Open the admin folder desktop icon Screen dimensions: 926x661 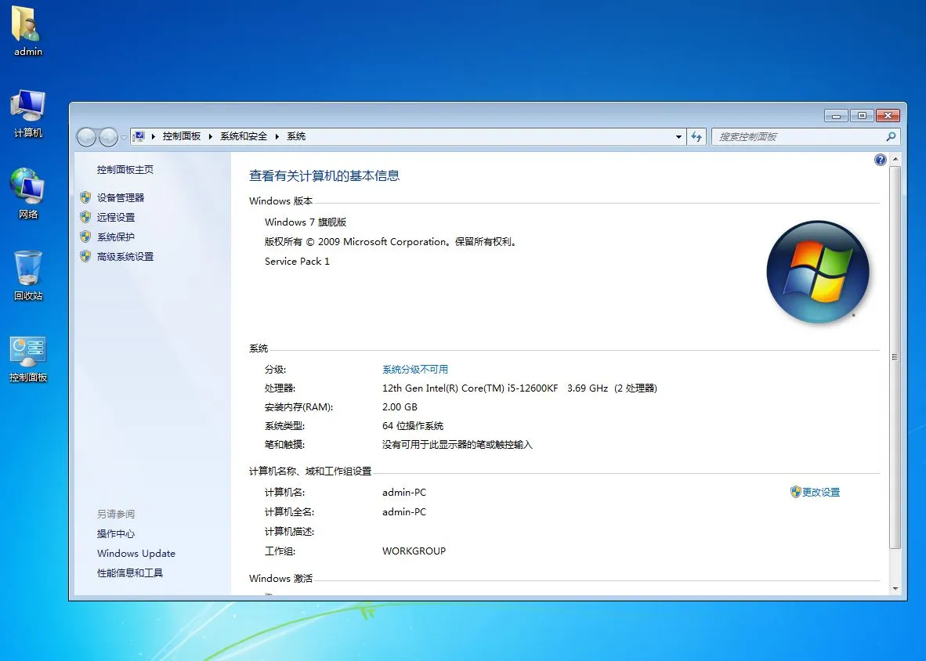pos(27,28)
